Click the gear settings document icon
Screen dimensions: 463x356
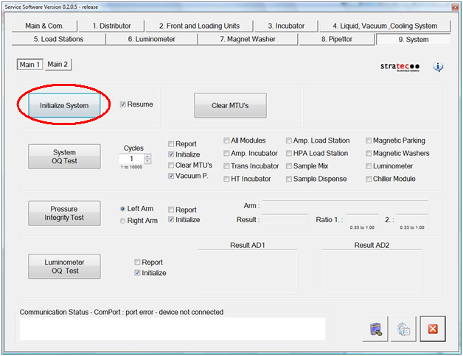(403, 330)
